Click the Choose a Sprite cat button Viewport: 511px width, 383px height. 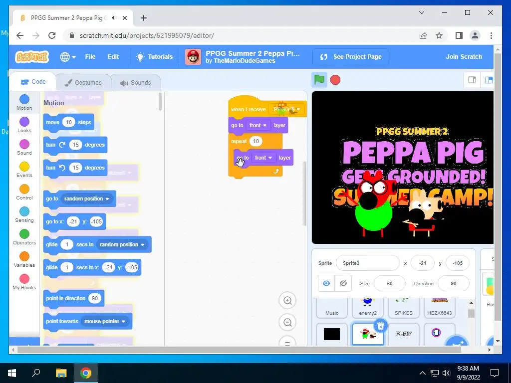click(x=456, y=341)
